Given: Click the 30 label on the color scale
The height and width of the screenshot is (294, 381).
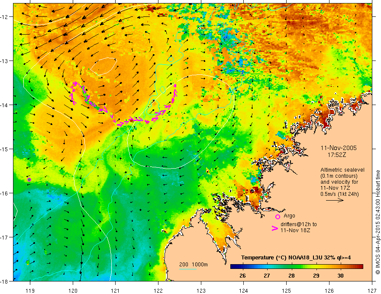Looking at the screenshot, I should 340,276.
